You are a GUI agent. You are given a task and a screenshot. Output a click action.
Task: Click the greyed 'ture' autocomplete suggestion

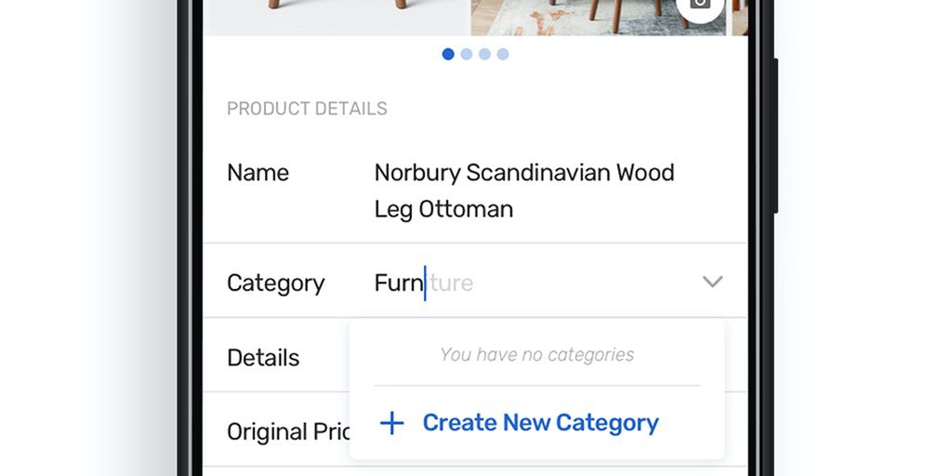pos(452,283)
